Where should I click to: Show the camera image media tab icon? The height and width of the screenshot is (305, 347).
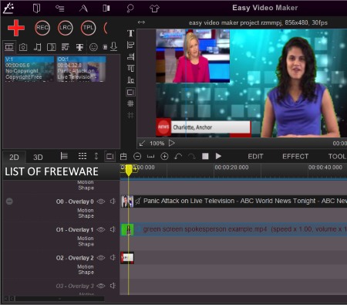click(23, 47)
